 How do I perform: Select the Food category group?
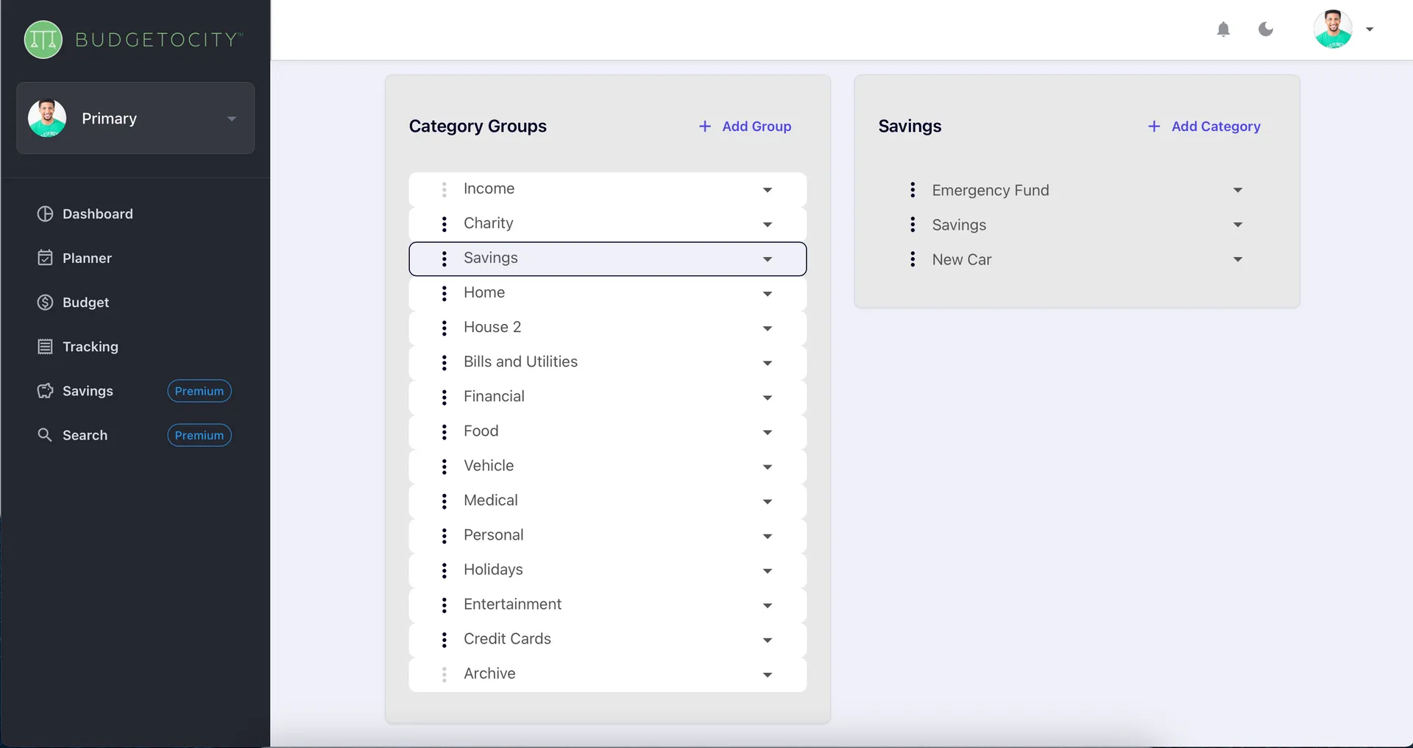480,431
